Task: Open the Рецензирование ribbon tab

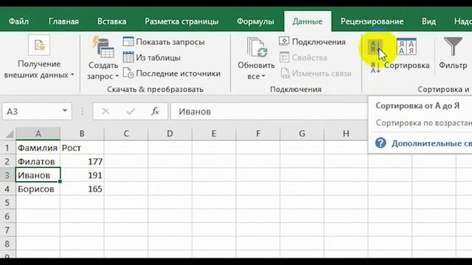Action: coord(372,21)
